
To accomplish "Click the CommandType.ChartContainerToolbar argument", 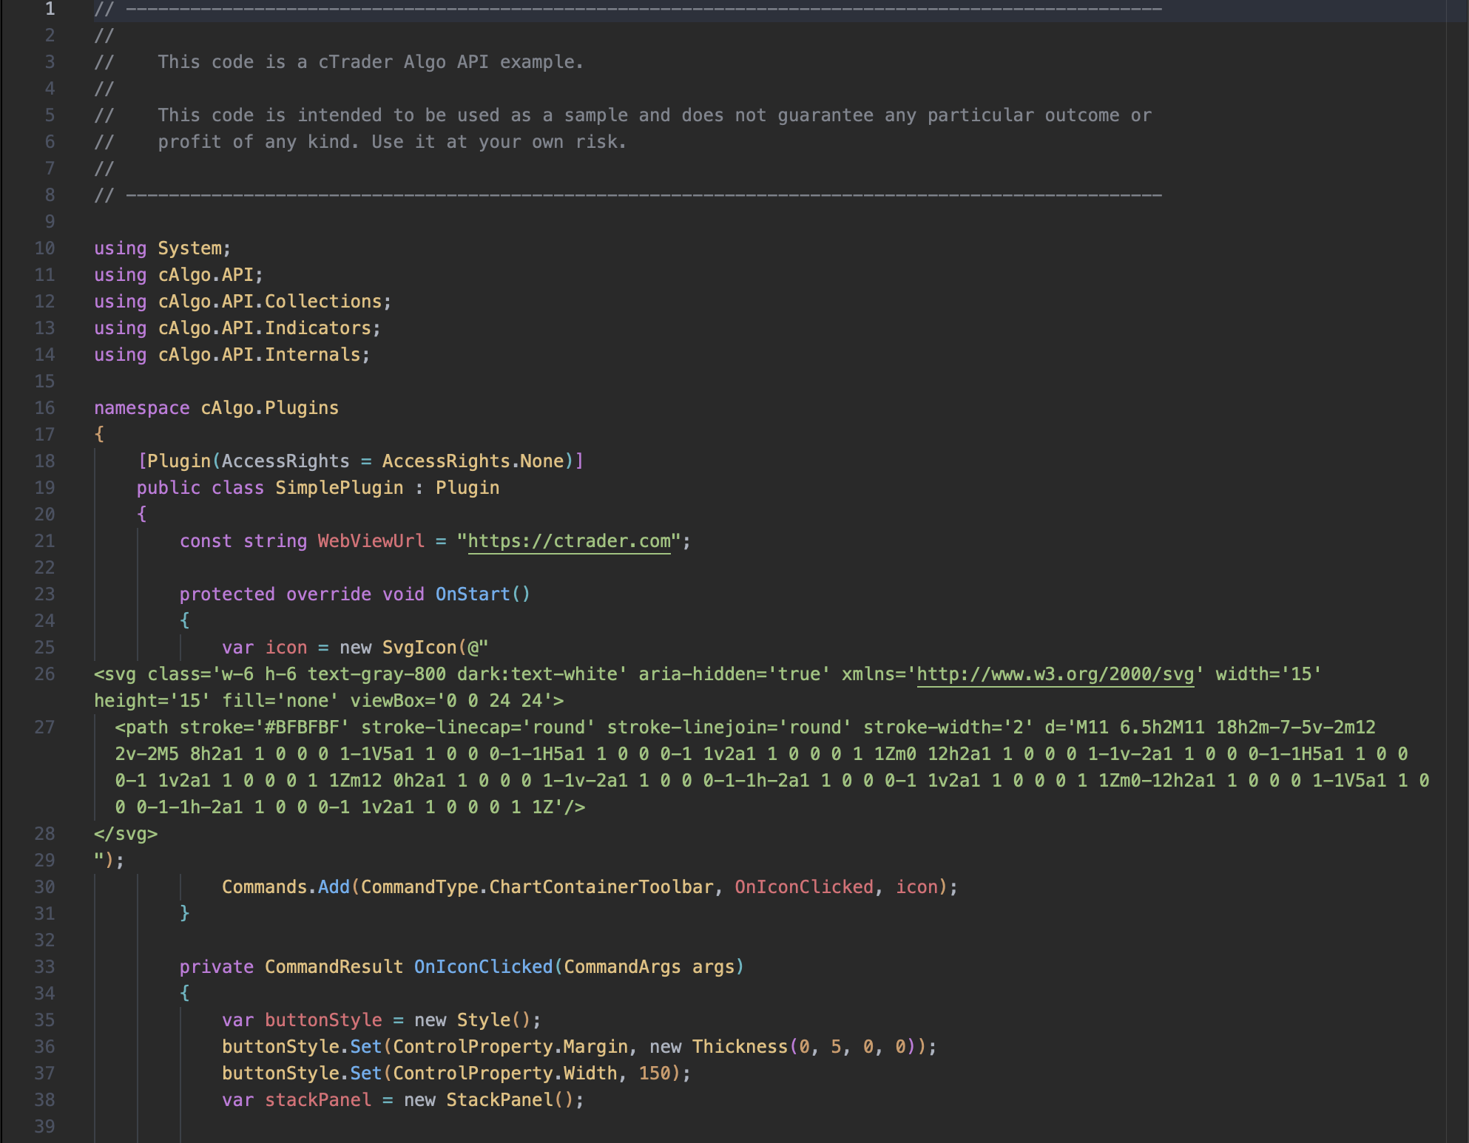I will tap(540, 886).
